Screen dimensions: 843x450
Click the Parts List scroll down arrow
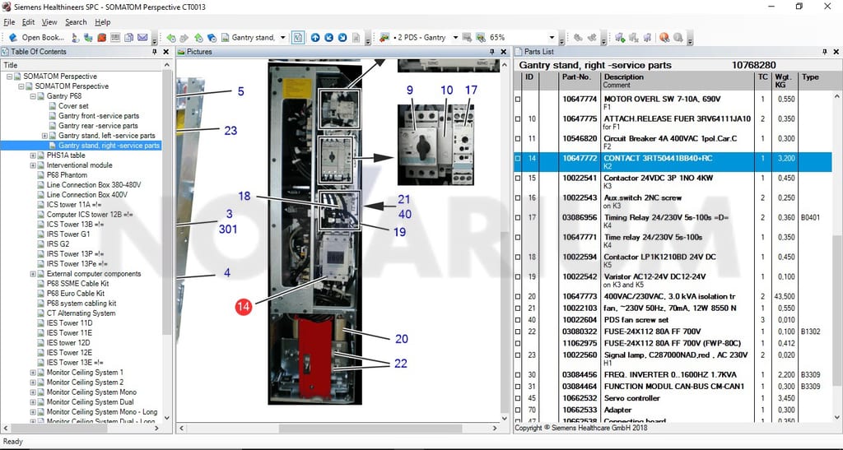(x=837, y=417)
